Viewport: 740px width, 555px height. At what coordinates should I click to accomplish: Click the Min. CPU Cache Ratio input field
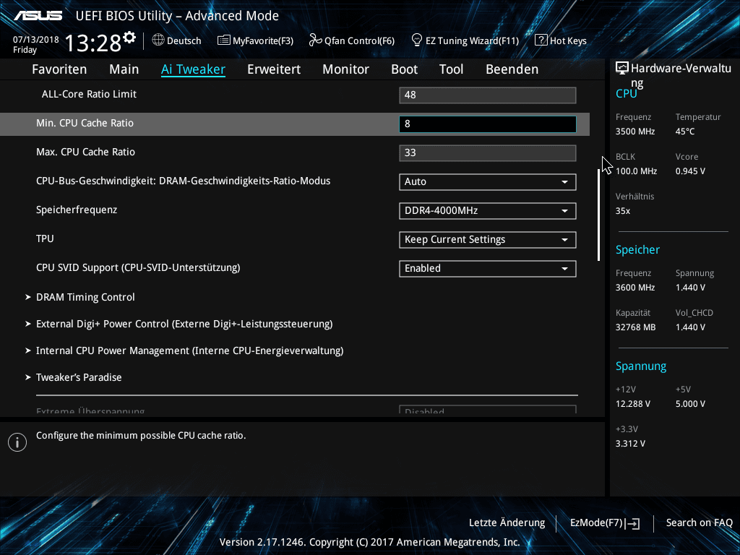point(488,124)
